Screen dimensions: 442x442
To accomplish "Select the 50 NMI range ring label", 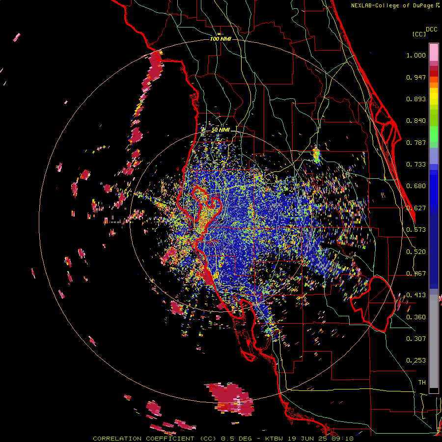I will coord(221,130).
